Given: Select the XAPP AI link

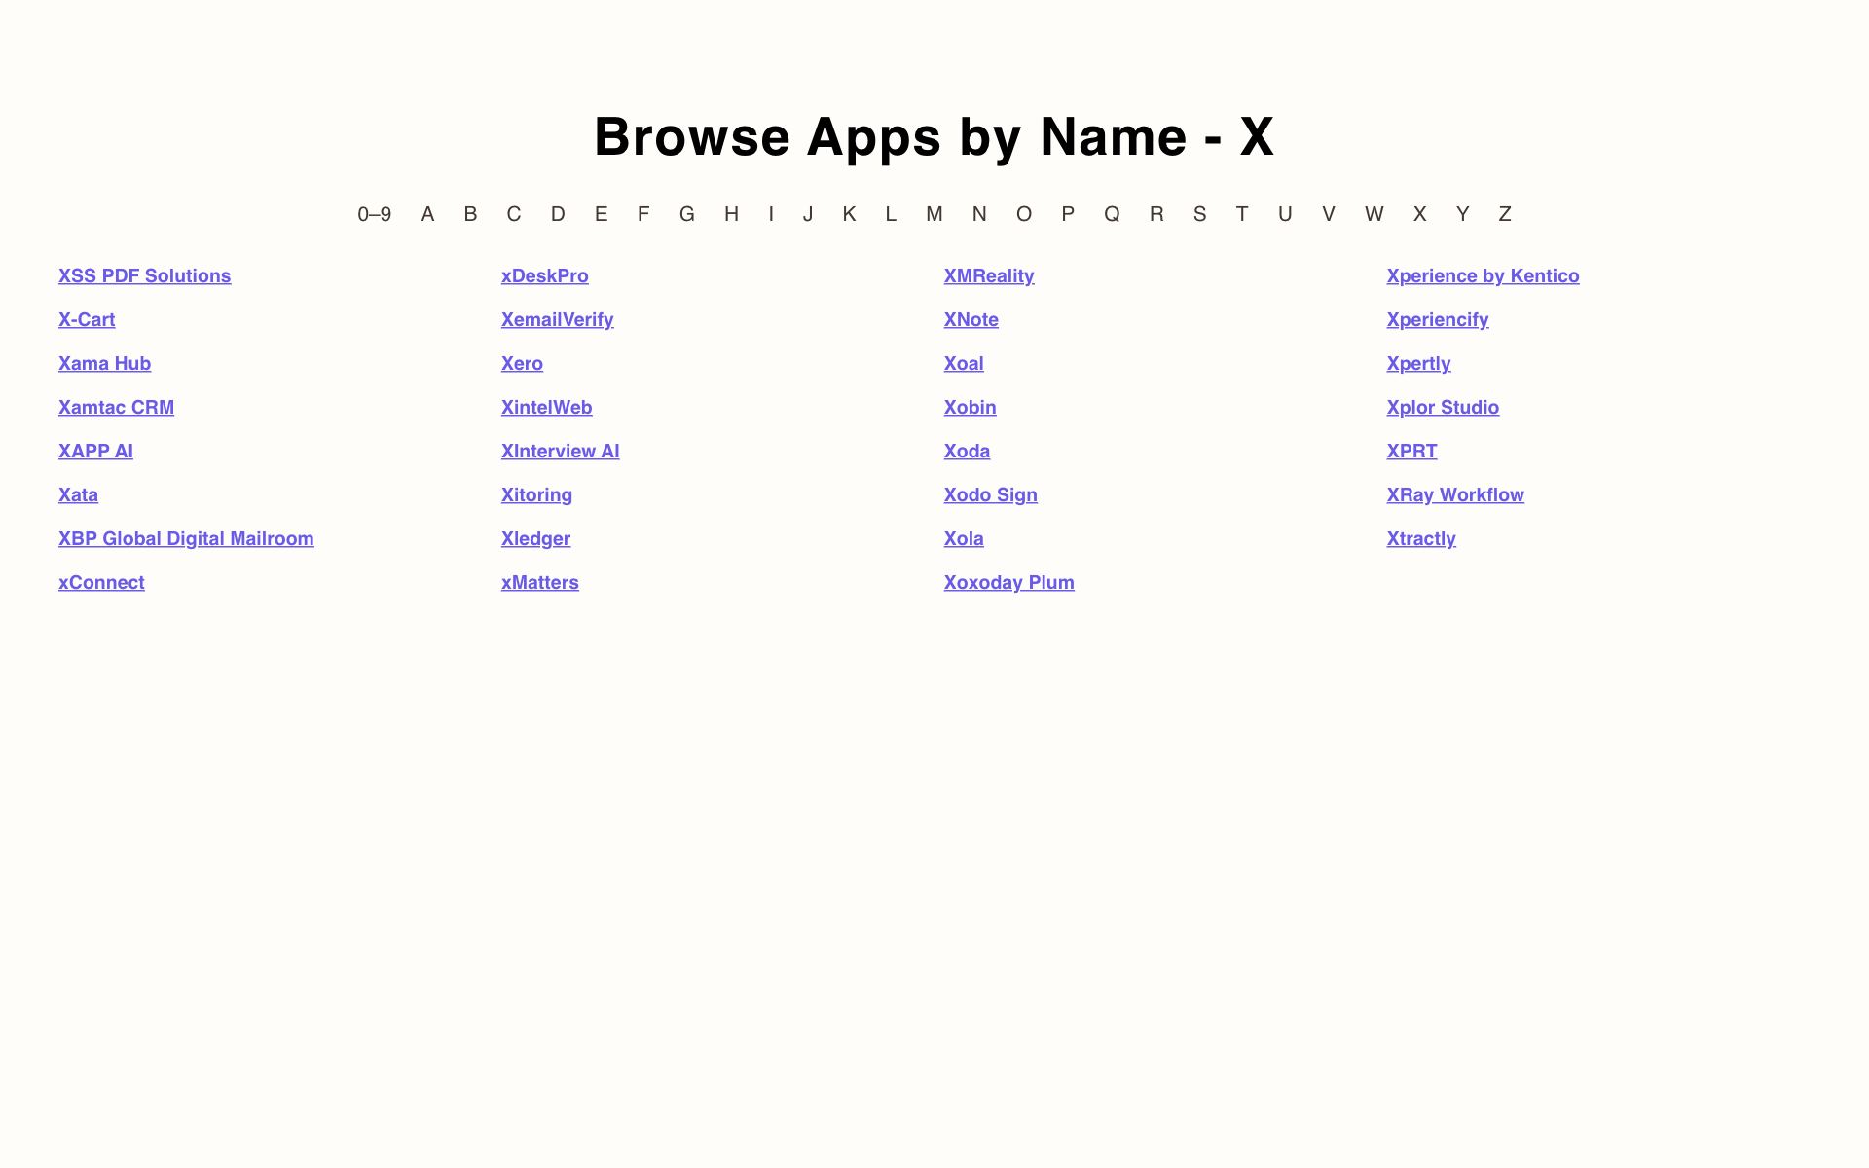Looking at the screenshot, I should [x=95, y=451].
